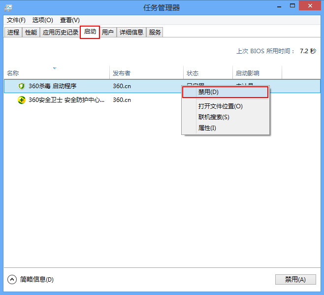The height and width of the screenshot is (295, 324).
Task: Open the 查看(V) menu
Action: pos(69,20)
